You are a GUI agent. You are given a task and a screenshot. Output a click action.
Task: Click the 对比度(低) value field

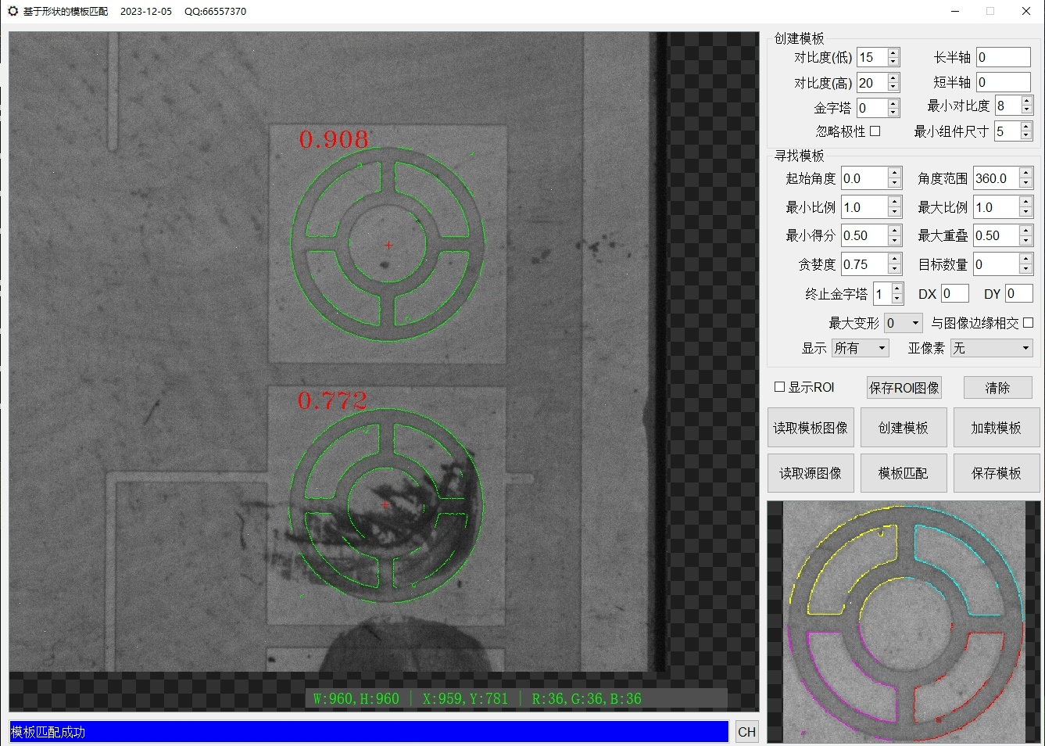tap(871, 57)
